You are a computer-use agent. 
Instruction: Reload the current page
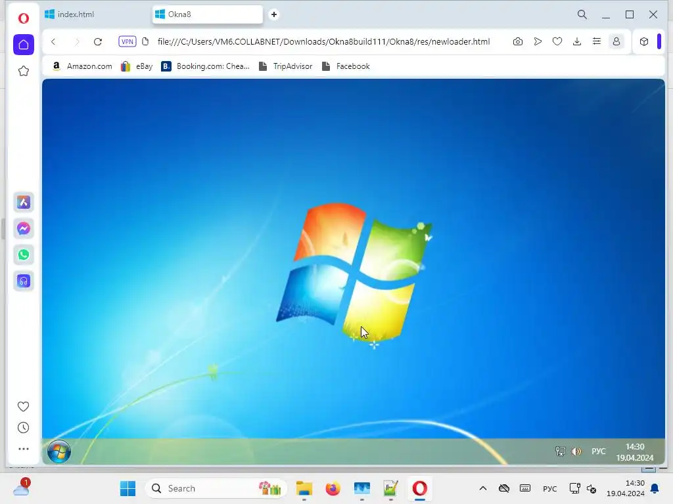point(98,41)
